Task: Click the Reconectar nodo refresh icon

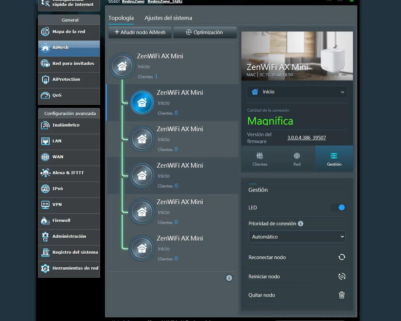Action: pyautogui.click(x=342, y=257)
